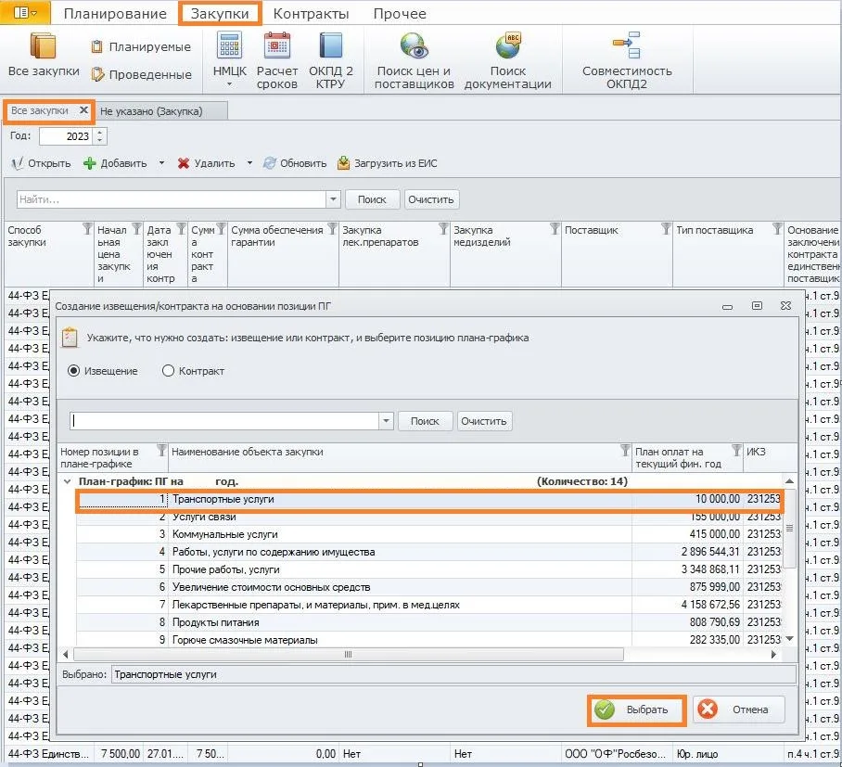Launch Поиск документации globe icon

point(508,45)
